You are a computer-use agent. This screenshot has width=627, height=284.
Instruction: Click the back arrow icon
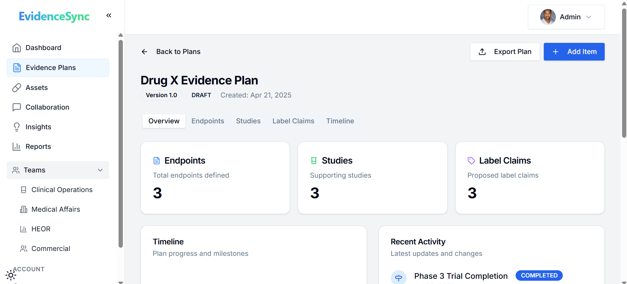pyautogui.click(x=144, y=52)
